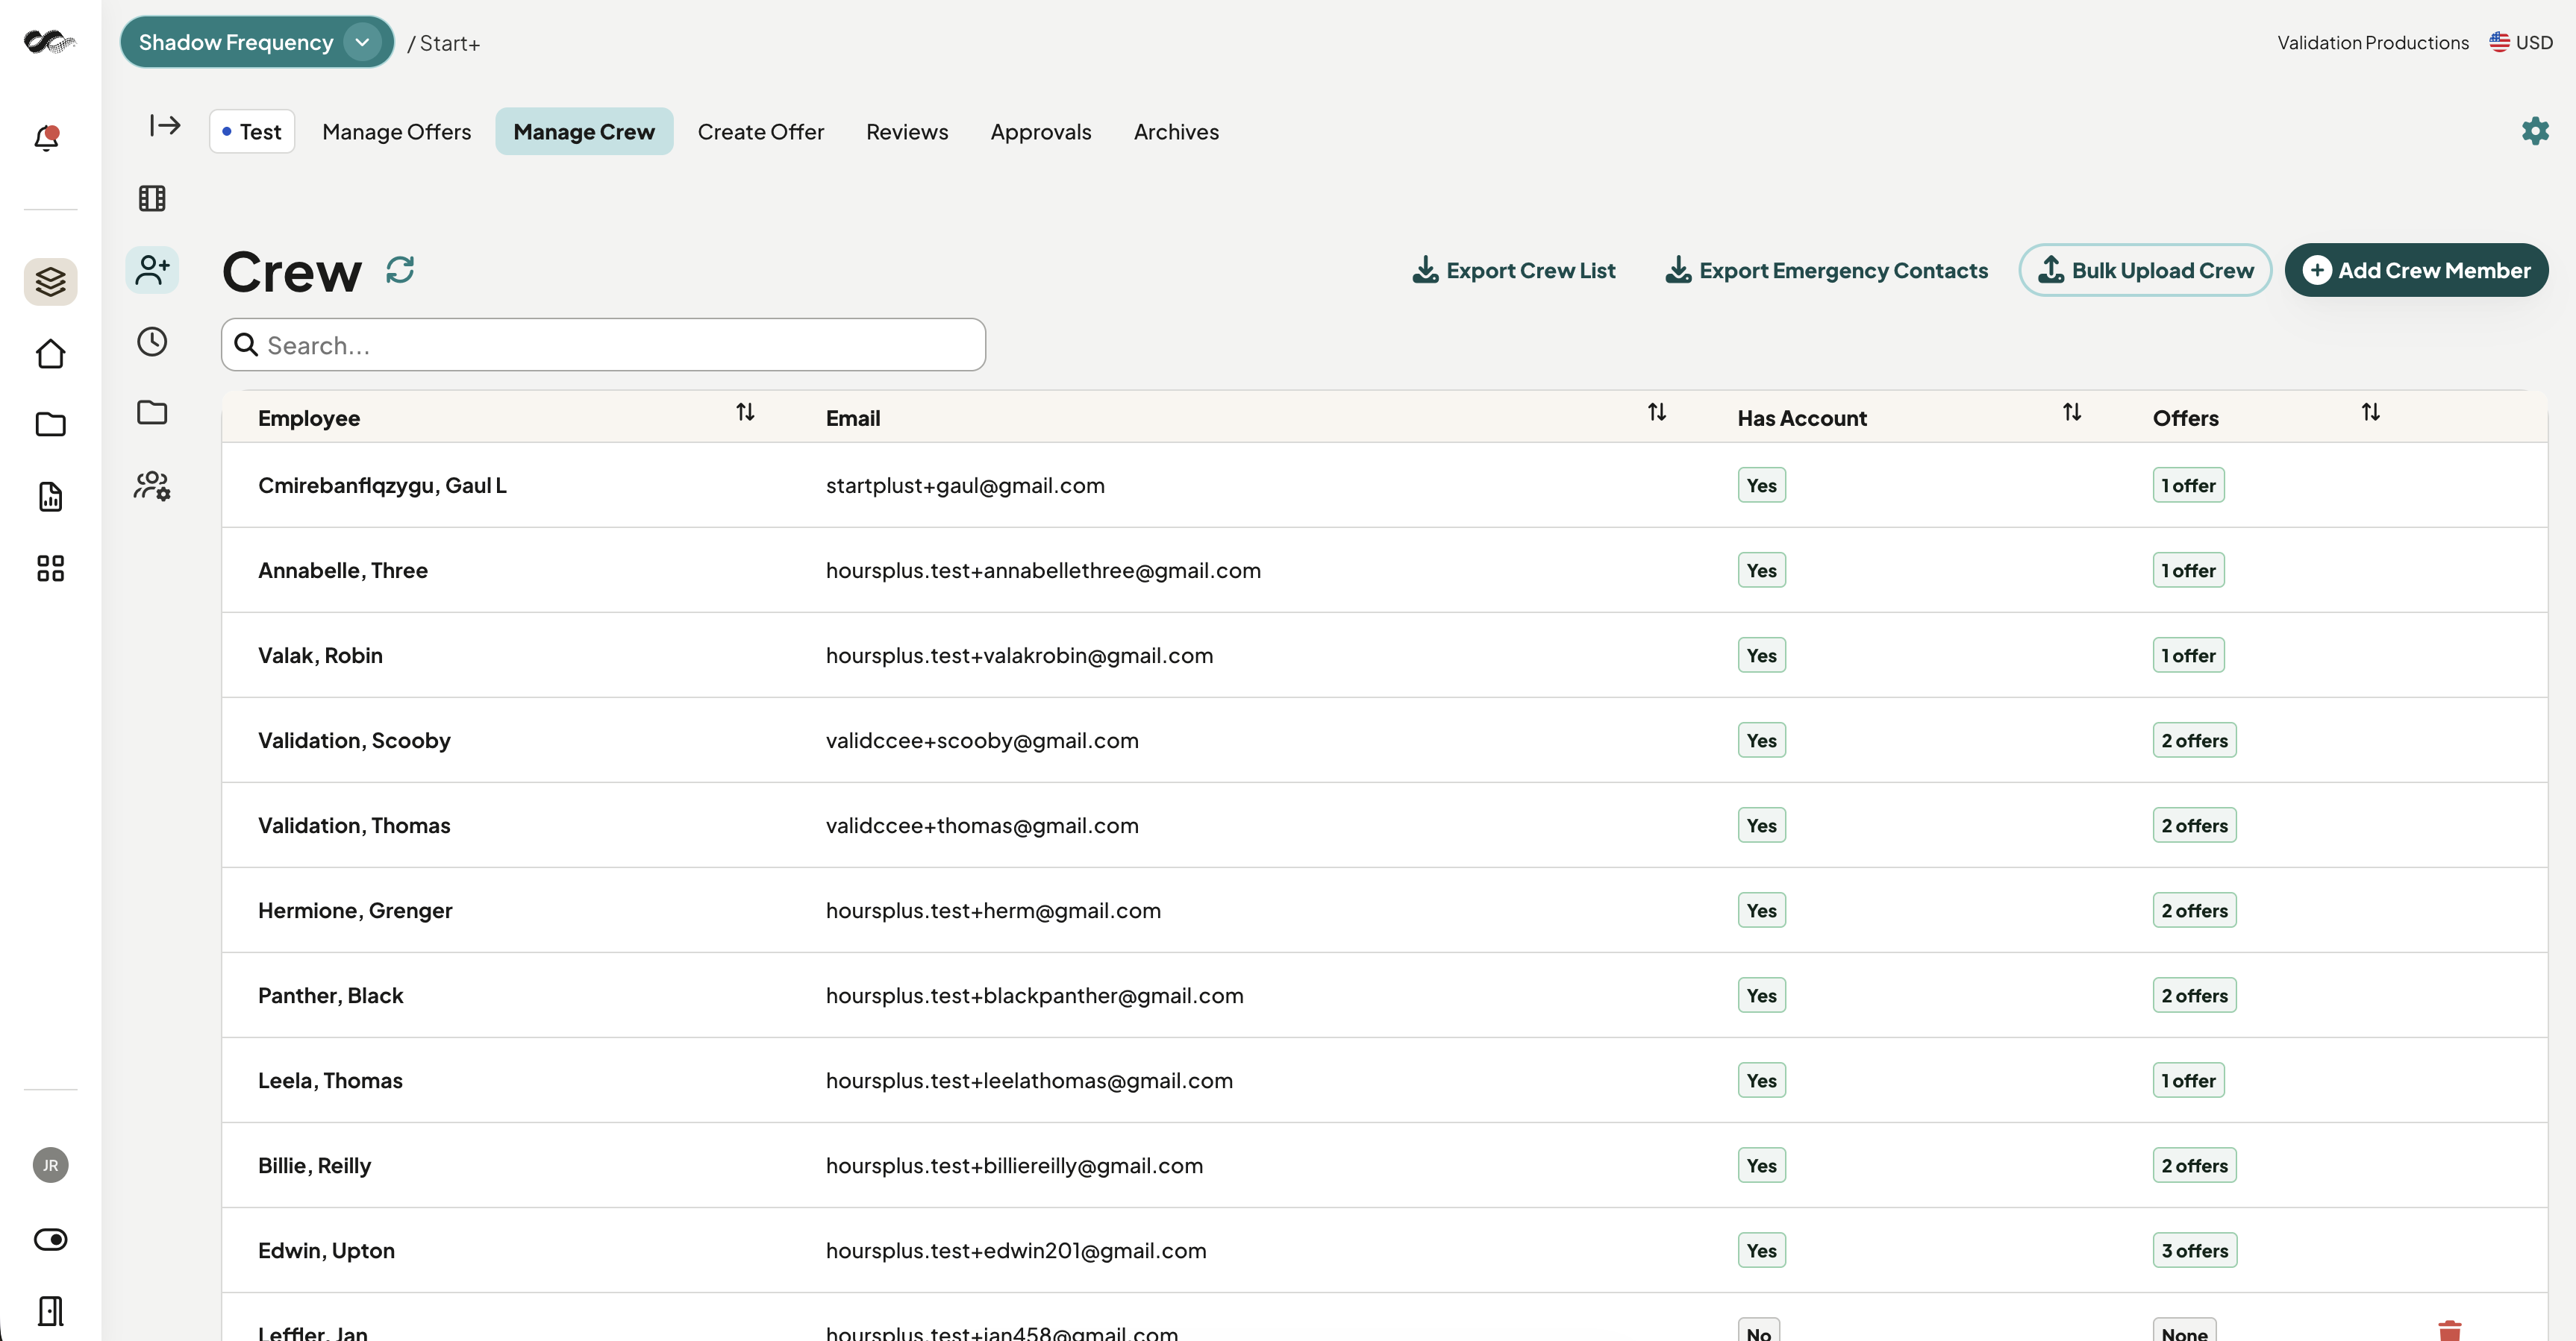Click the Yes badge for Hermione, Grenger
Image resolution: width=2576 pixels, height=1341 pixels.
pos(1762,909)
